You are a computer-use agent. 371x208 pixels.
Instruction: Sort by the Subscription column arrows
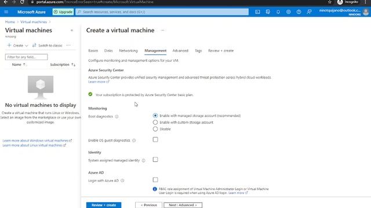click(74, 65)
